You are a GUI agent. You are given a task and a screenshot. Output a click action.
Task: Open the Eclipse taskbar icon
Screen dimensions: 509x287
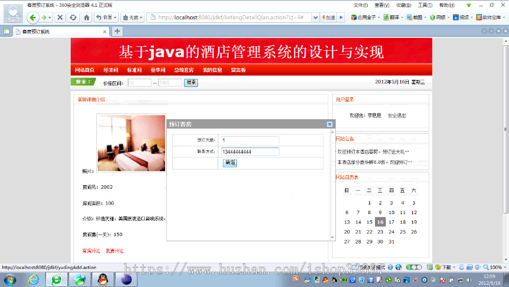point(126,280)
